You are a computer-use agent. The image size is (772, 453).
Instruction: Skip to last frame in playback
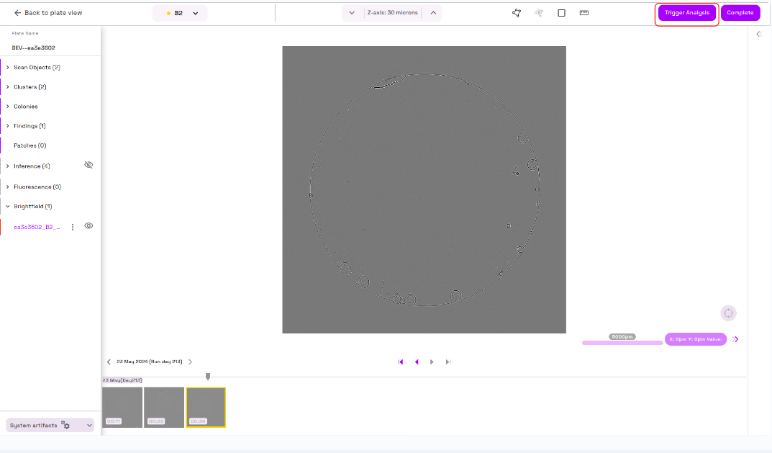coord(448,362)
